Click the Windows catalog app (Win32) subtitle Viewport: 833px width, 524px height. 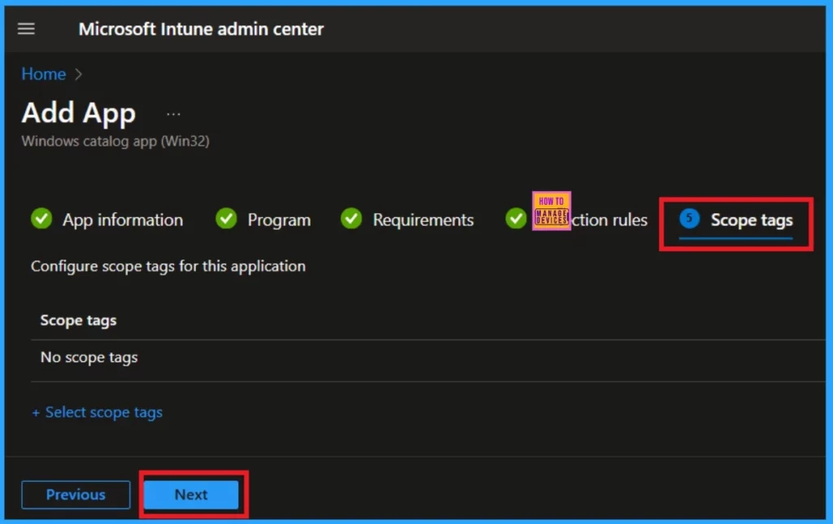click(116, 142)
